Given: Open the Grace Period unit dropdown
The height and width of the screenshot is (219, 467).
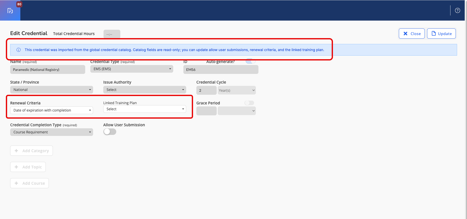Looking at the screenshot, I should point(237,111).
